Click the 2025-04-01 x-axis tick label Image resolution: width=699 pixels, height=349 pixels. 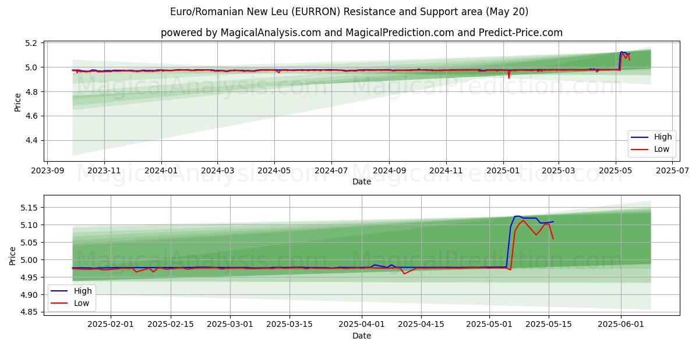362,325
